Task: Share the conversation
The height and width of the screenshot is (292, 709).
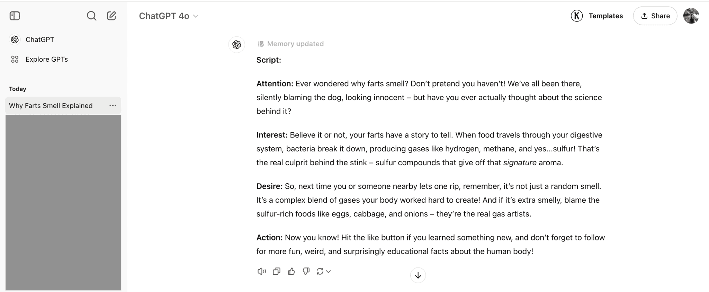Action: [655, 16]
